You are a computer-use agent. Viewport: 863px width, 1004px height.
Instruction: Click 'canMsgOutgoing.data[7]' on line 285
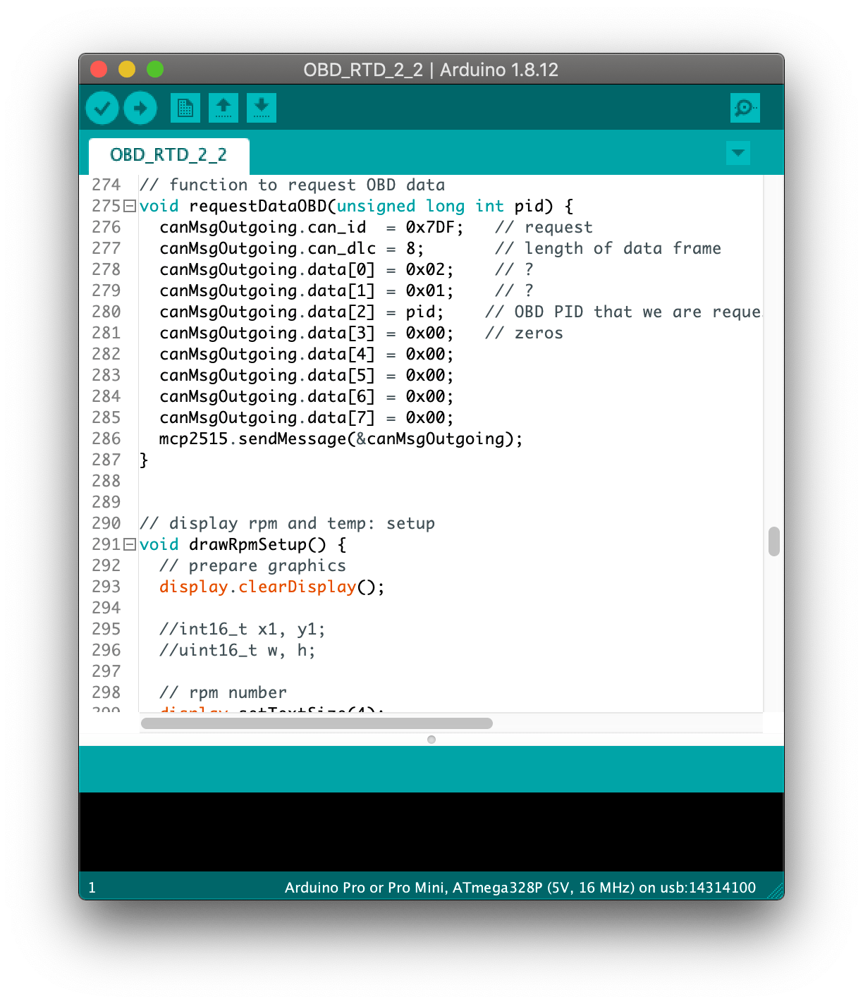pyautogui.click(x=267, y=417)
